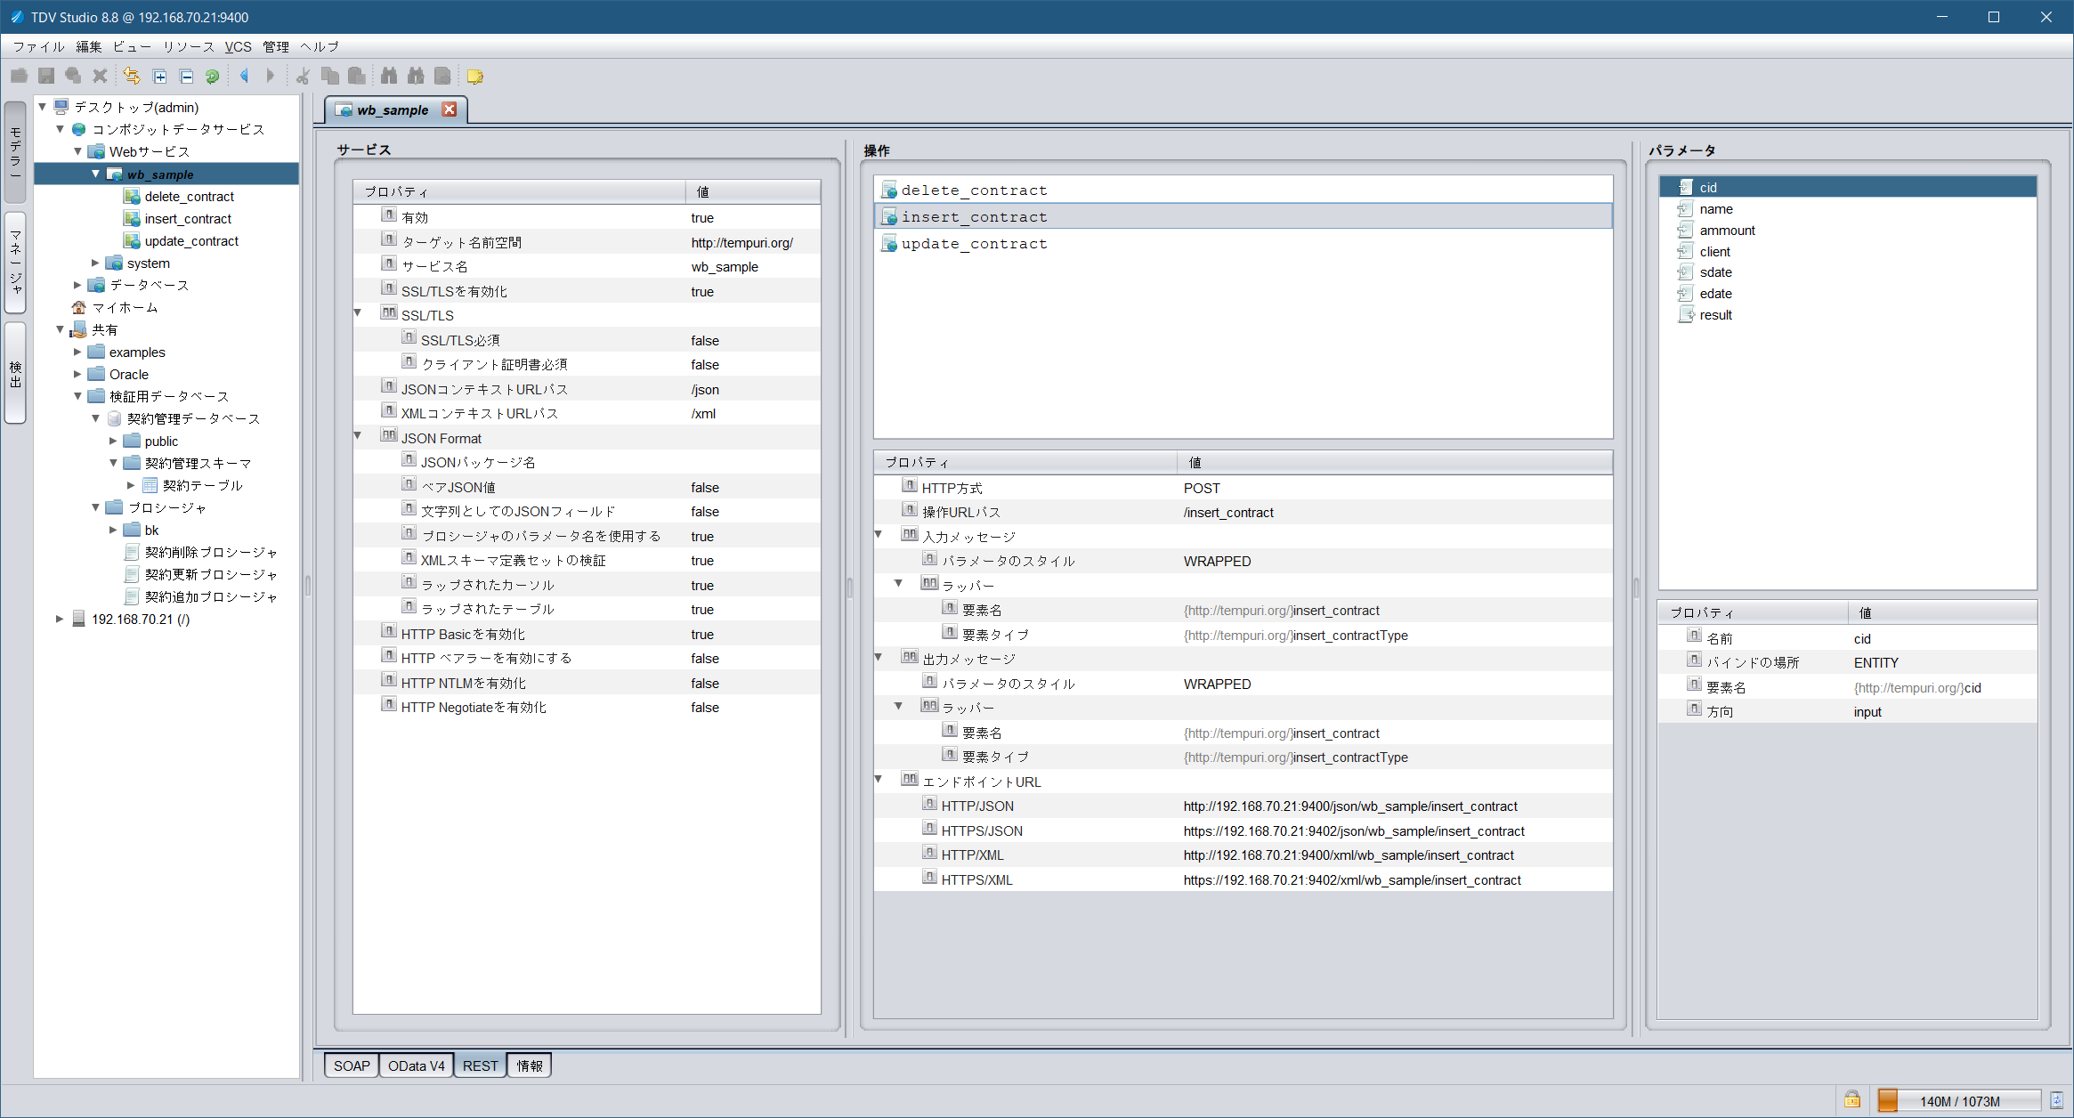Click the open folder toolbar icon
2074x1118 pixels.
tap(19, 77)
